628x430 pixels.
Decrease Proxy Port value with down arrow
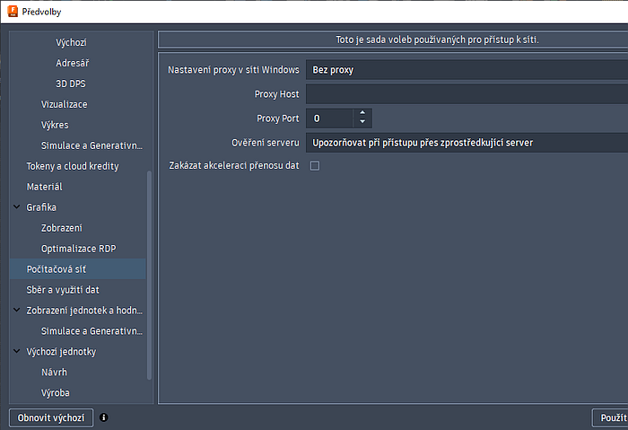[x=362, y=123]
